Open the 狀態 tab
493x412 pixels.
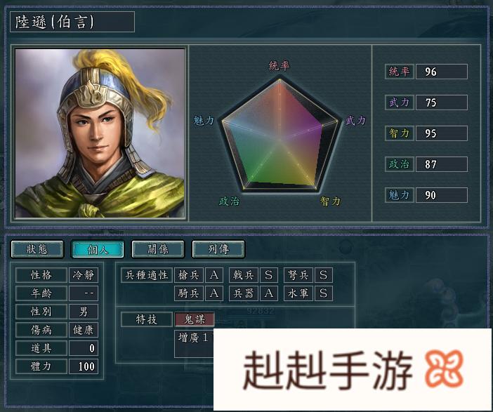click(x=37, y=249)
